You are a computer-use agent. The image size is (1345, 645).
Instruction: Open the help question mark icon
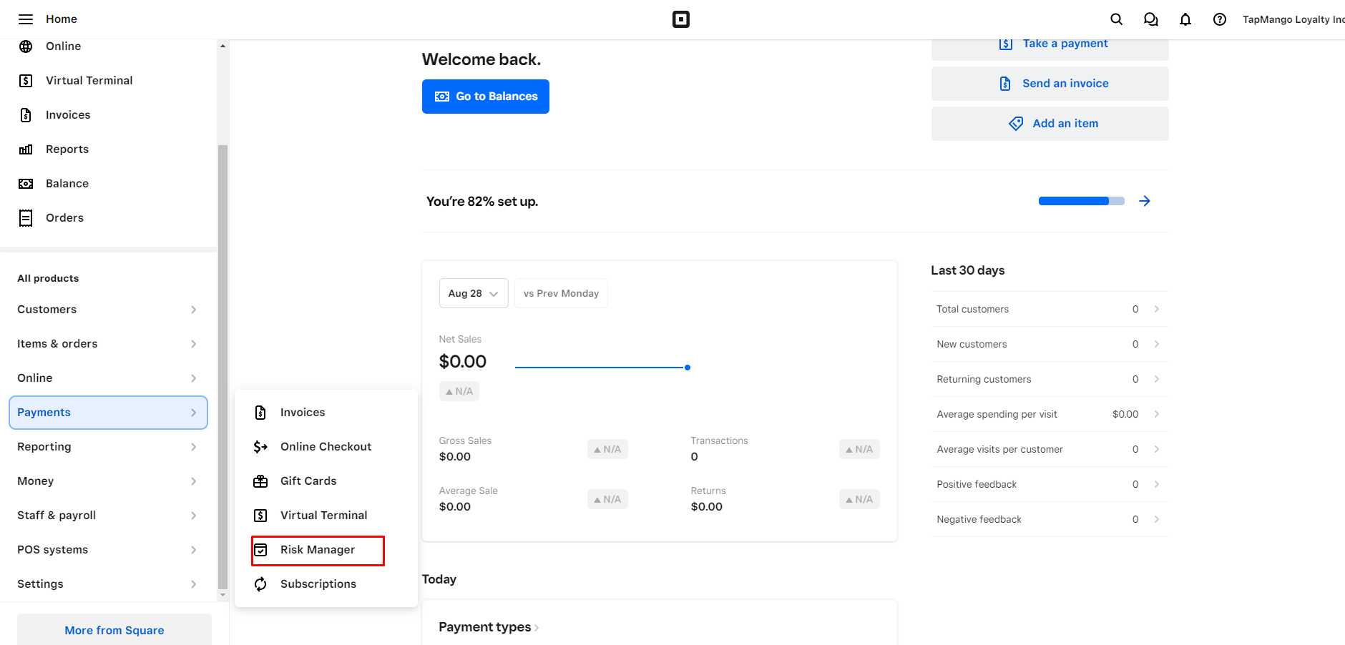tap(1220, 19)
